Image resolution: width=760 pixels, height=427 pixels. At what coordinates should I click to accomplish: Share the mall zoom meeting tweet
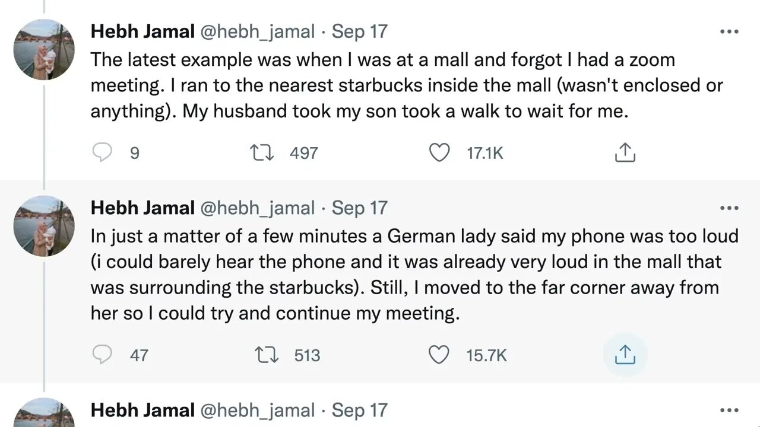(x=625, y=153)
